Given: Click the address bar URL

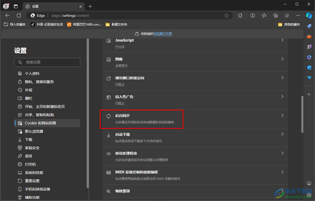Looking at the screenshot, I should click(70, 15).
